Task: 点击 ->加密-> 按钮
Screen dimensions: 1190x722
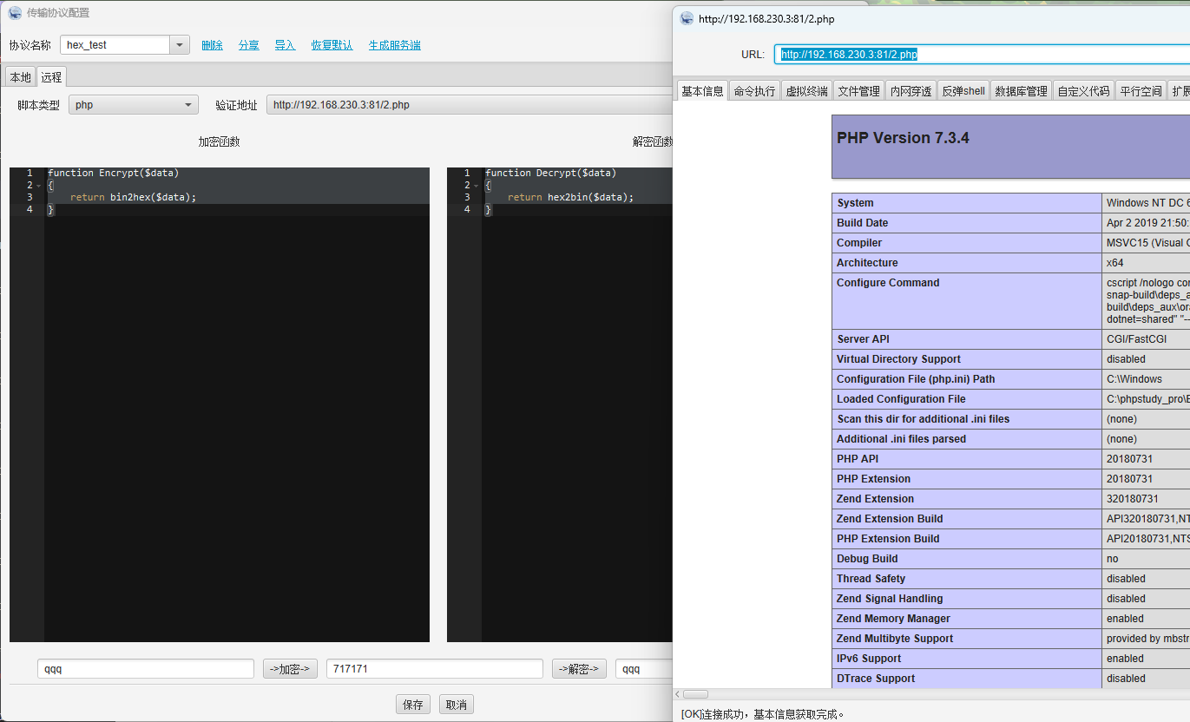Action: tap(289, 668)
